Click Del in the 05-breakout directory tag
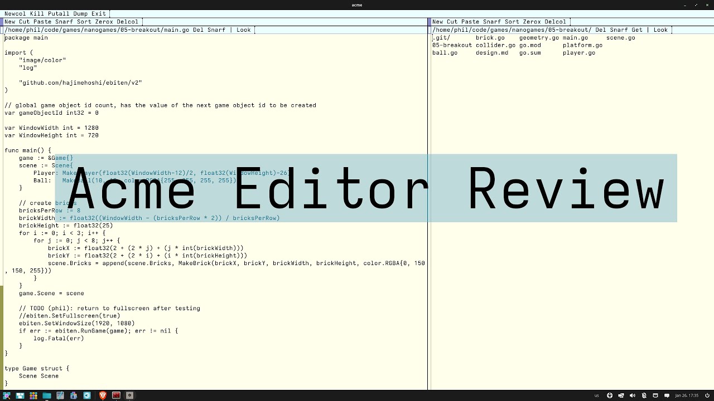The image size is (714, 401). coord(600,30)
